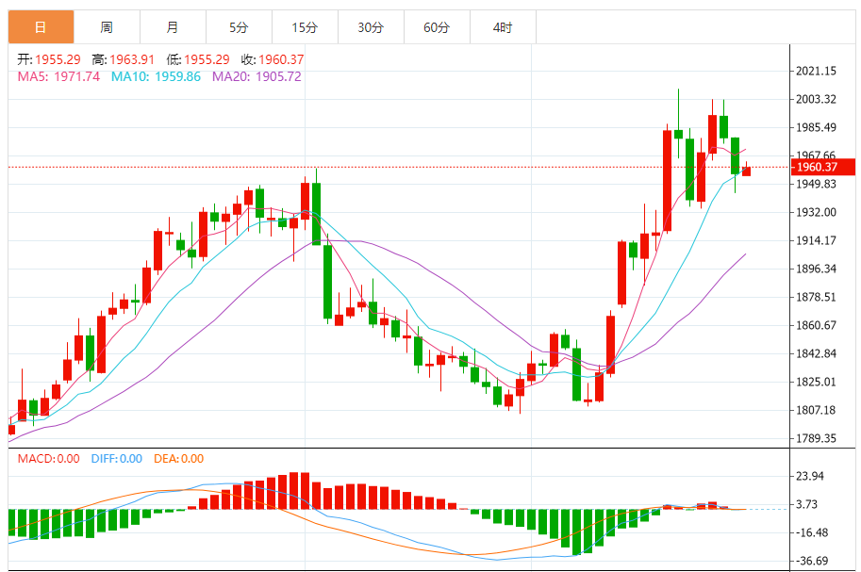861x572 pixels.
Task: Click the DIFF:0.00 indicator label
Action: (x=116, y=458)
